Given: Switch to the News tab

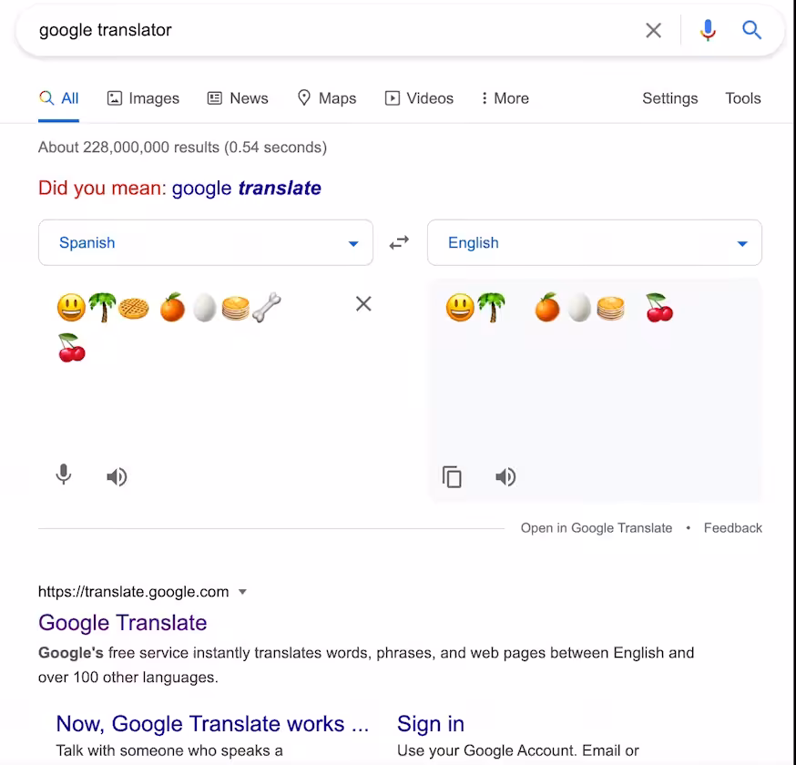Looking at the screenshot, I should (238, 98).
